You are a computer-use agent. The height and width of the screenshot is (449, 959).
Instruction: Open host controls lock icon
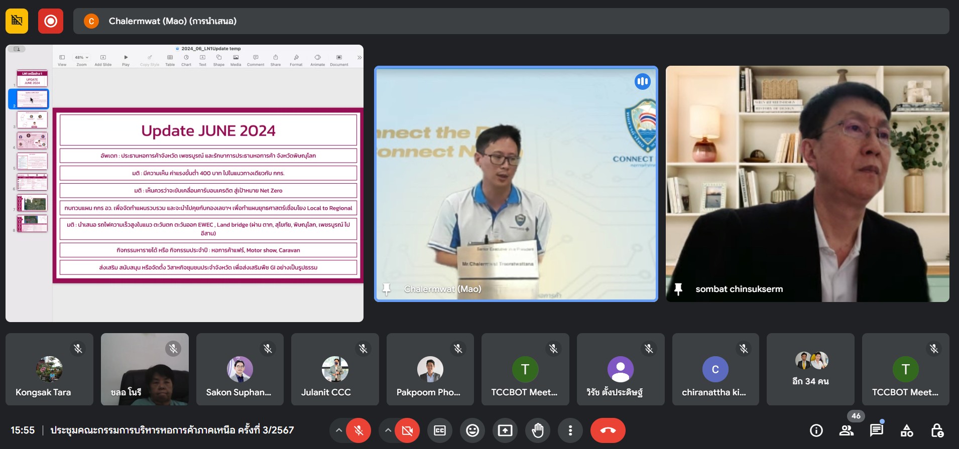pos(937,430)
